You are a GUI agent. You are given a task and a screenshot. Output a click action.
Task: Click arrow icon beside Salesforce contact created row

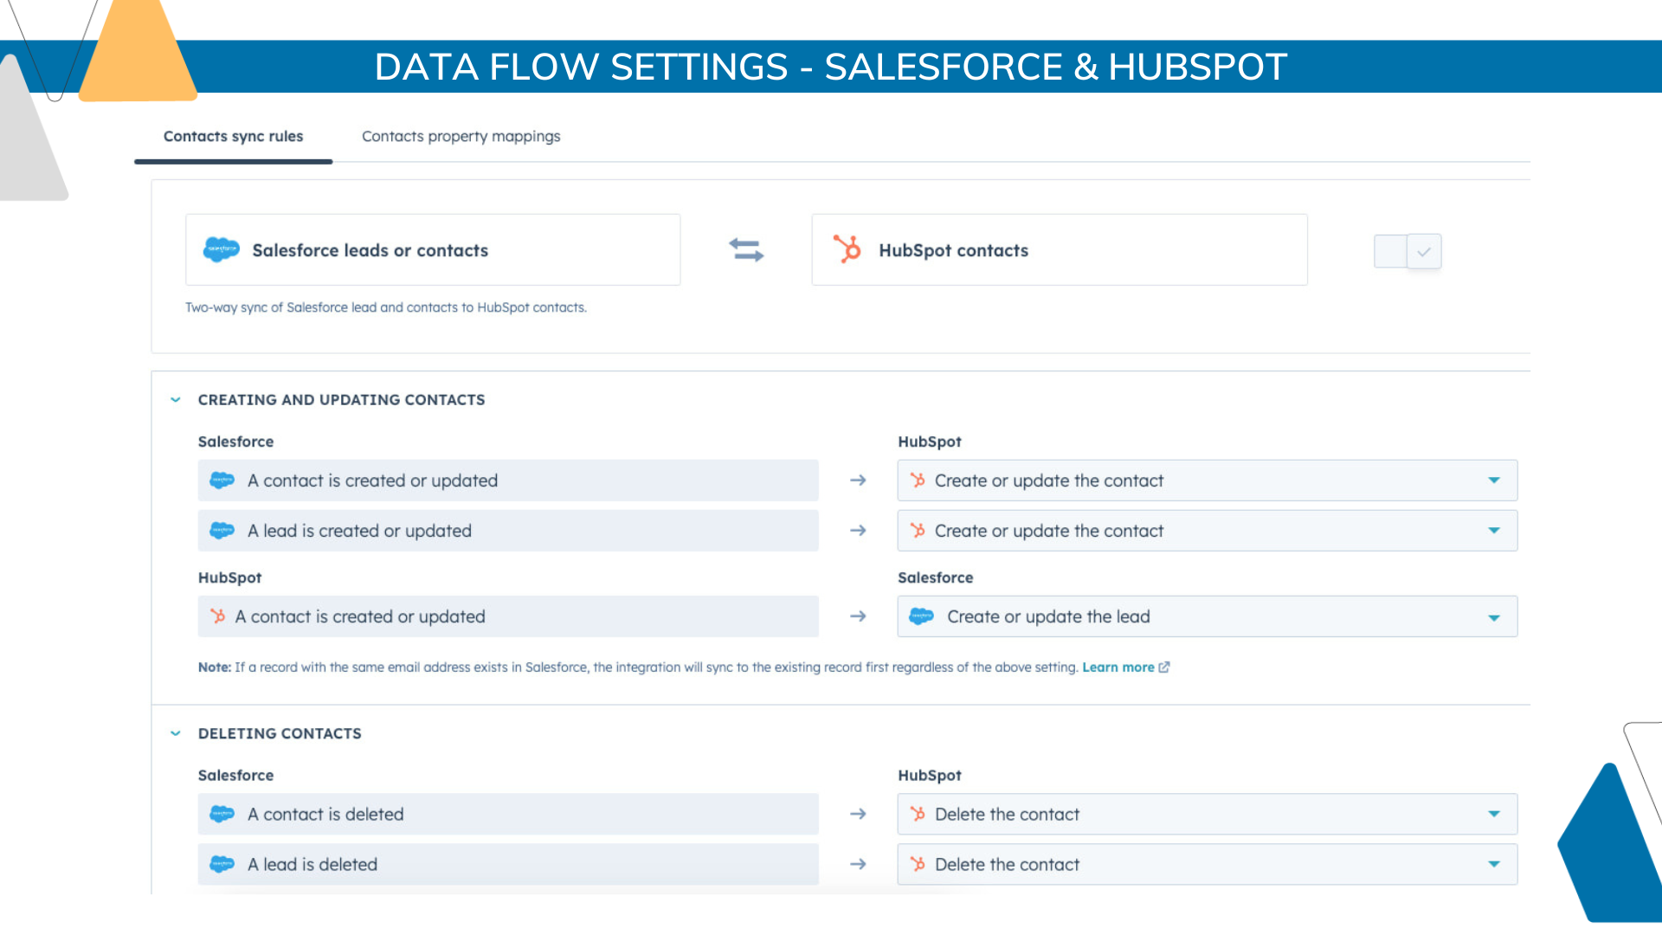858,480
